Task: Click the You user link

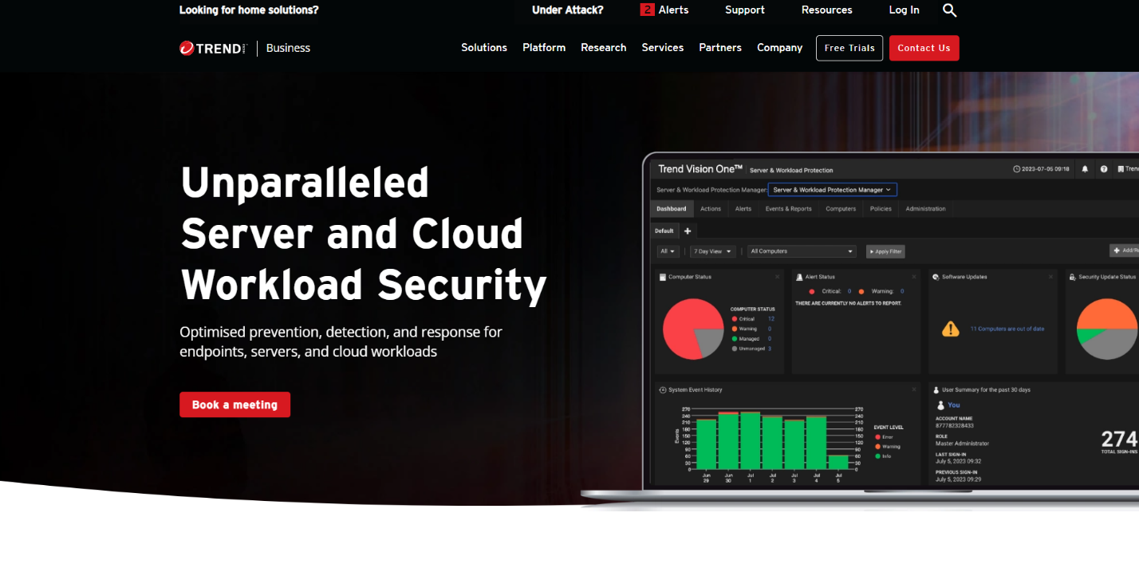Action: tap(954, 405)
